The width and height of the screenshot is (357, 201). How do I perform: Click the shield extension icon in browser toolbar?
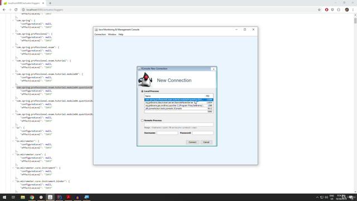332,10
